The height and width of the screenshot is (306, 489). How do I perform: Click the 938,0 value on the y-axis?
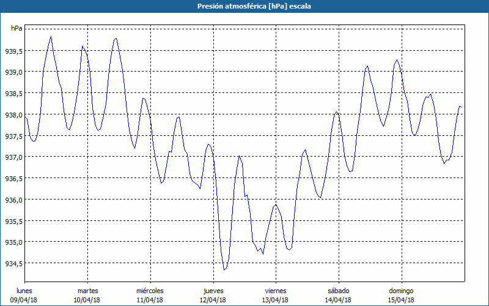pyautogui.click(x=13, y=114)
